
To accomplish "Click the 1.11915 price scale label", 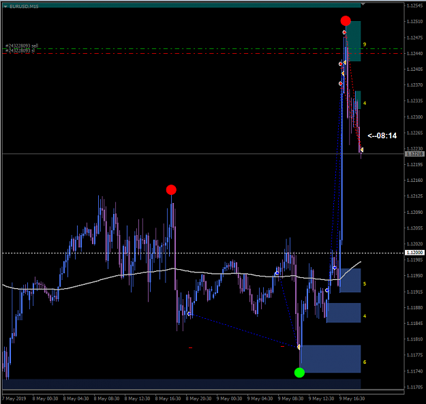I will pos(414,292).
